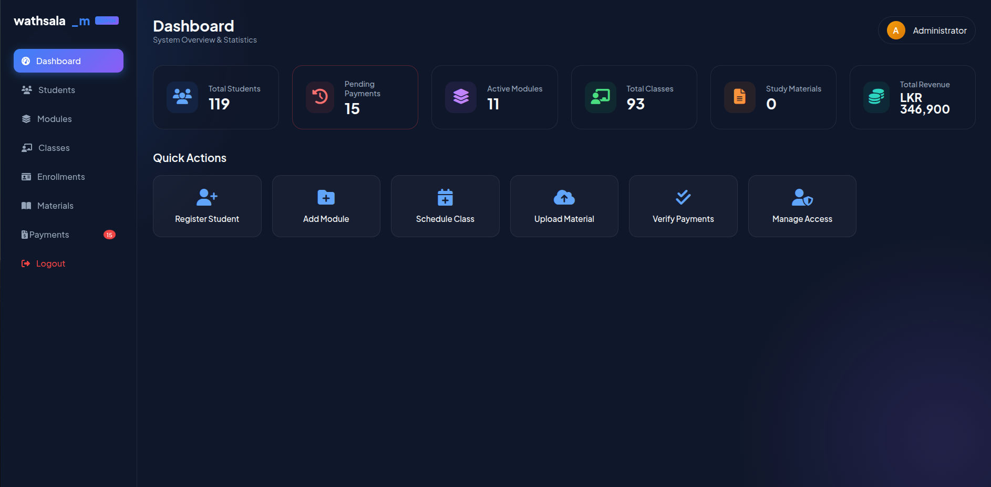991x487 pixels.
Task: Click the Logout link
Action: [x=68, y=263]
